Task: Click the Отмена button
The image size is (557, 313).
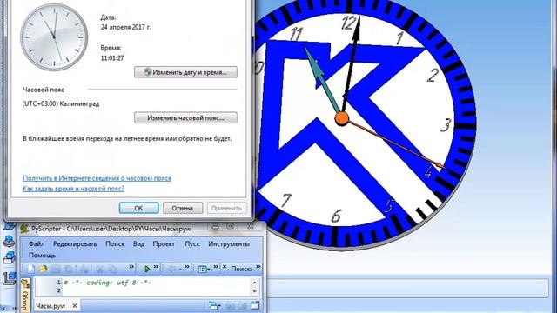Action: pyautogui.click(x=183, y=209)
